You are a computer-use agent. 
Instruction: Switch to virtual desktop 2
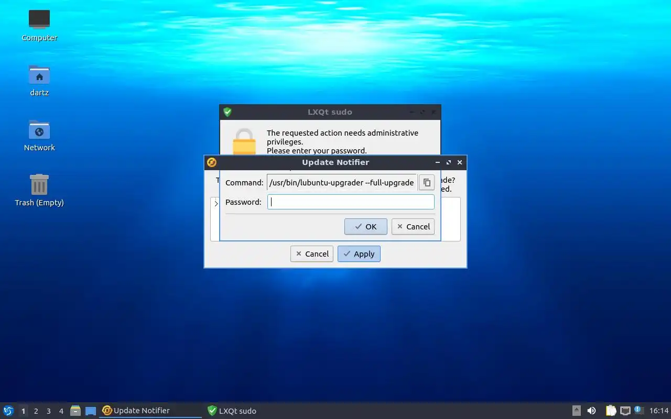36,411
